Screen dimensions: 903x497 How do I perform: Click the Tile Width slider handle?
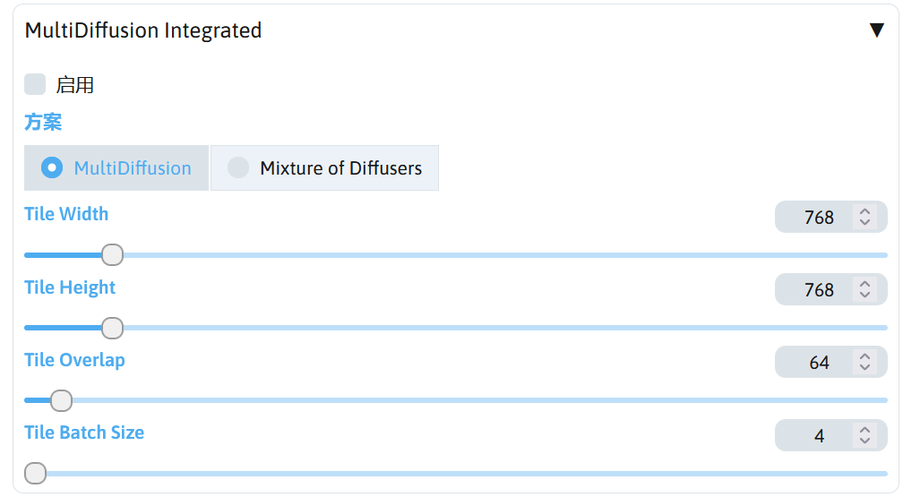click(x=112, y=255)
